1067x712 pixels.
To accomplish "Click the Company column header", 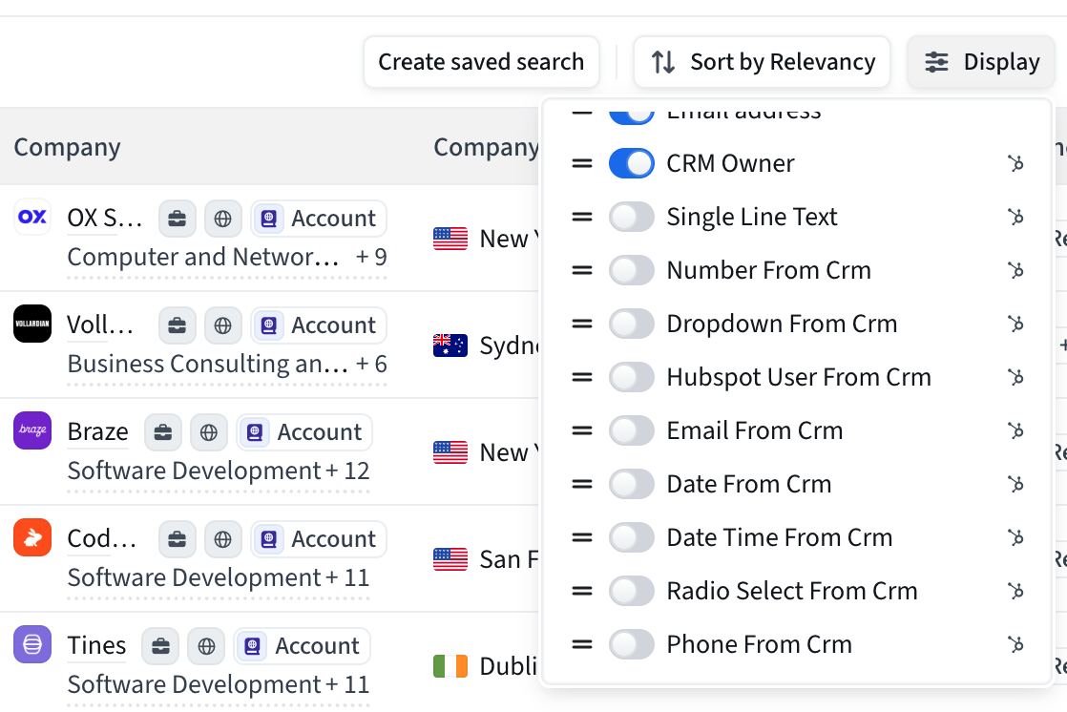I will pyautogui.click(x=68, y=147).
